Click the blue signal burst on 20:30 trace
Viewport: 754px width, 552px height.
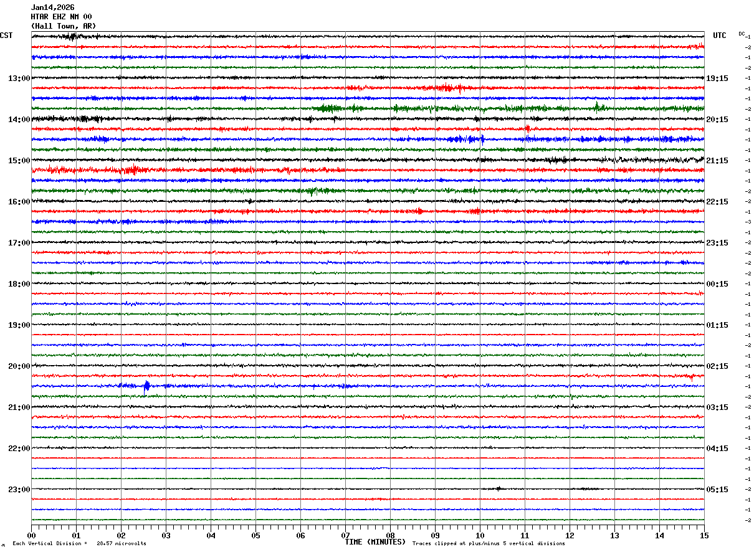click(146, 386)
